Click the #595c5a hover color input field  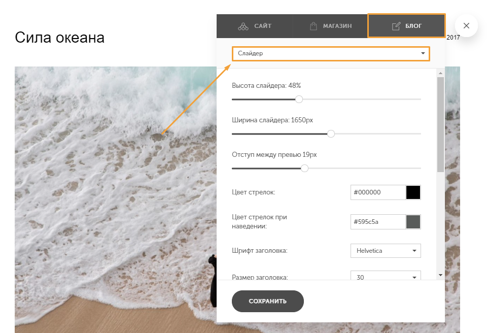(378, 222)
